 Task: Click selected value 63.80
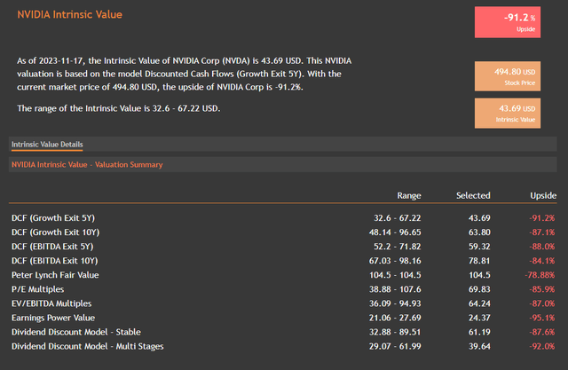[479, 232]
